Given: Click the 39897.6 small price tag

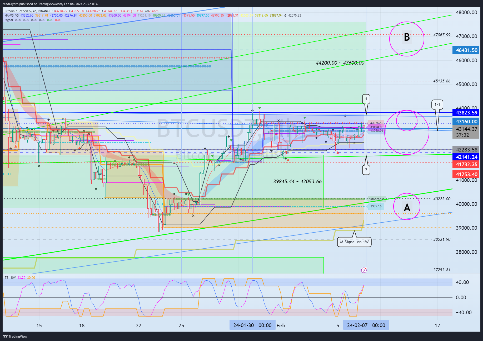Looking at the screenshot, I should coord(376,206).
